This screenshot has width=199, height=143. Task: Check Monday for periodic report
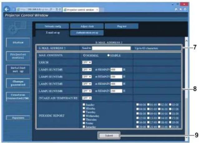tap(84, 108)
